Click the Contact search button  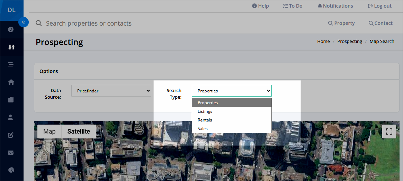pos(380,23)
